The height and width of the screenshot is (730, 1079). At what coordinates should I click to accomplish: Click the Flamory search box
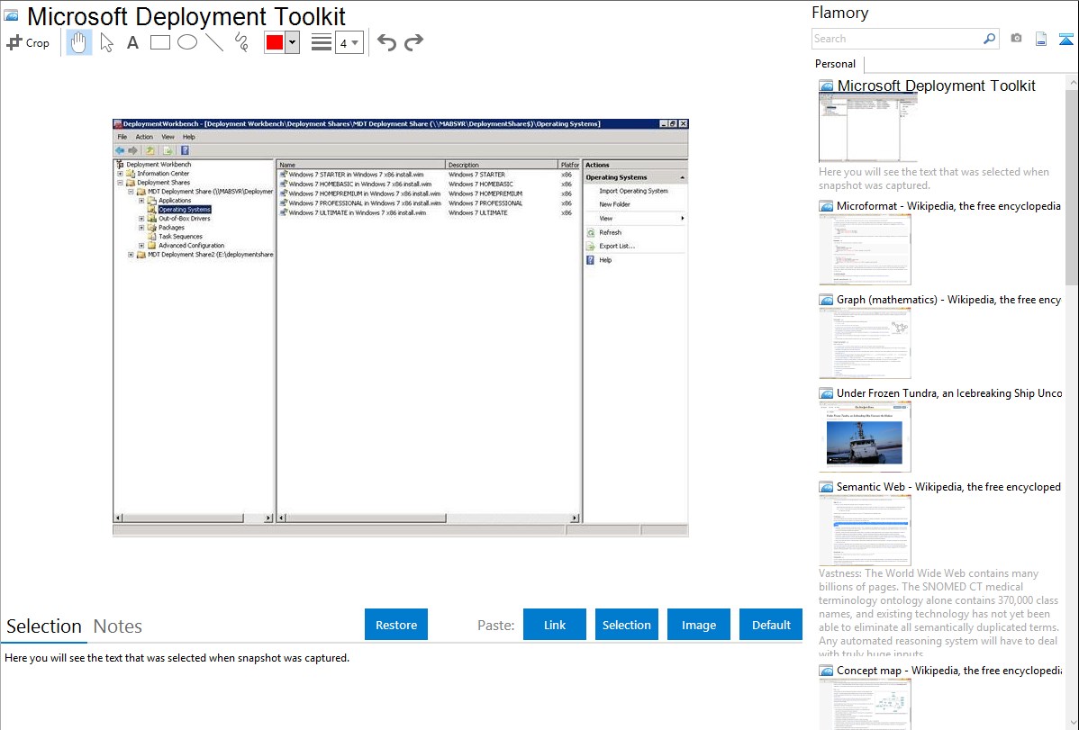897,39
